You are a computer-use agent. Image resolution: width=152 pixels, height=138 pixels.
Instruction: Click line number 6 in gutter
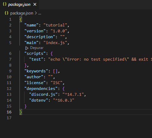click(x=10, y=54)
